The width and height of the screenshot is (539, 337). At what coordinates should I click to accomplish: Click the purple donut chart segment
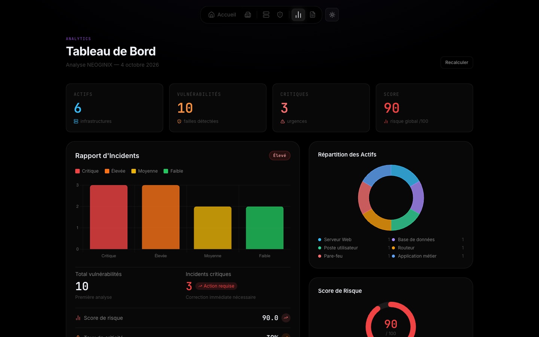[x=418, y=198]
